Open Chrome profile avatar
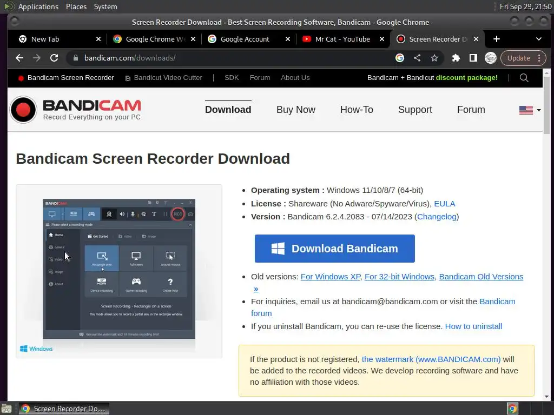Screen dimensions: 554x415 [x=490, y=58]
